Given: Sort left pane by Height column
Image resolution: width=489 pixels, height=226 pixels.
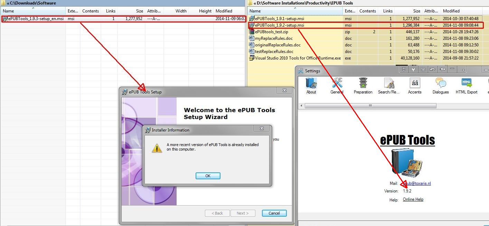Looking at the screenshot, I should (201, 11).
